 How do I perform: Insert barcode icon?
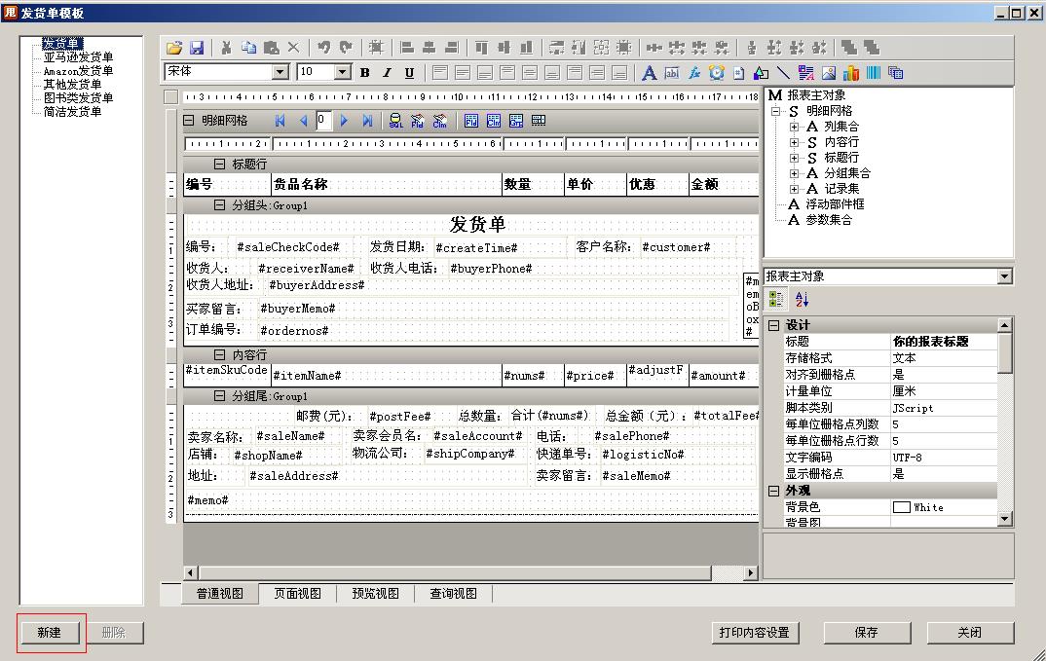point(874,73)
